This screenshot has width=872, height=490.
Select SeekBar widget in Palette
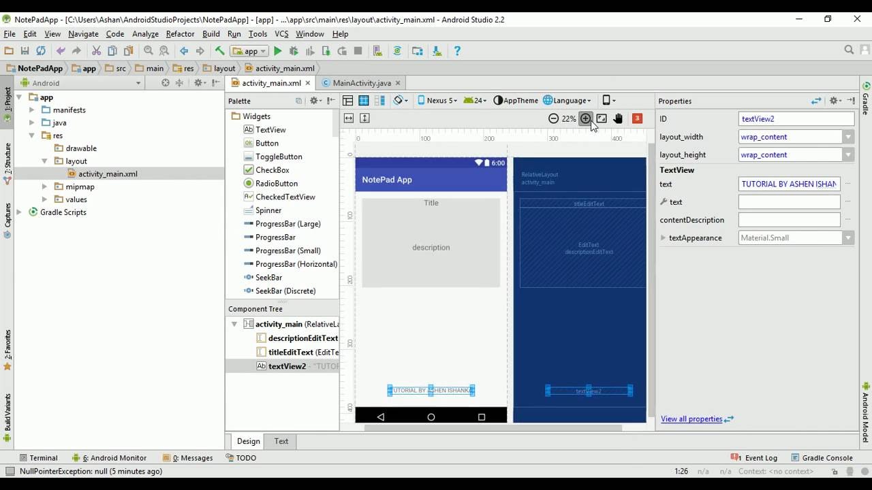[263, 278]
